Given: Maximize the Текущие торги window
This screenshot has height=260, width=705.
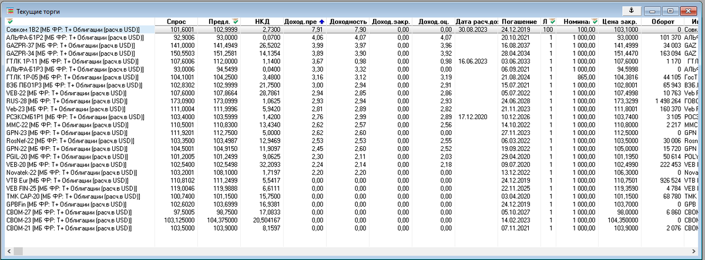Looking at the screenshot, I should click(670, 11).
